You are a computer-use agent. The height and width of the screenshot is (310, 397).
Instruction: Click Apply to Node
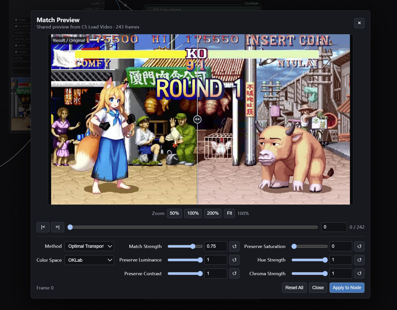[347, 288]
